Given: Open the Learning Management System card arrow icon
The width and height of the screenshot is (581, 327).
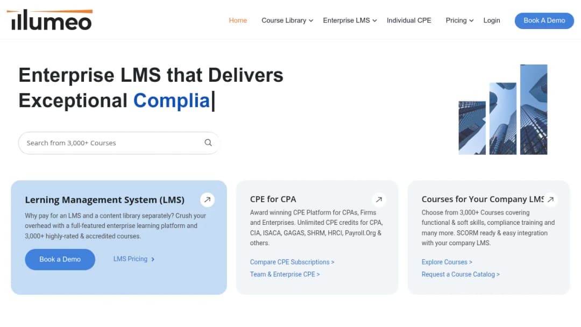Looking at the screenshot, I should coord(208,200).
